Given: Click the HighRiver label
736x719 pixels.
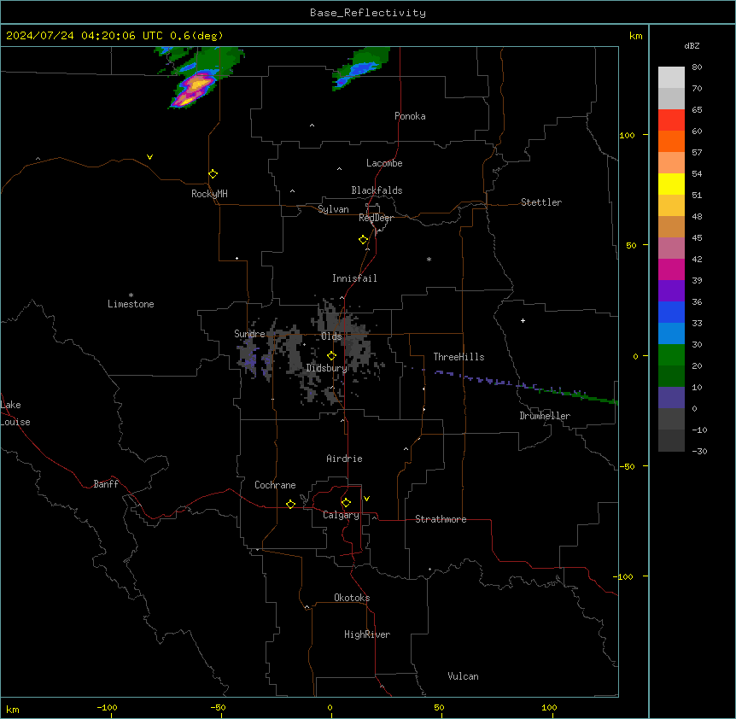Looking at the screenshot, I should (367, 634).
